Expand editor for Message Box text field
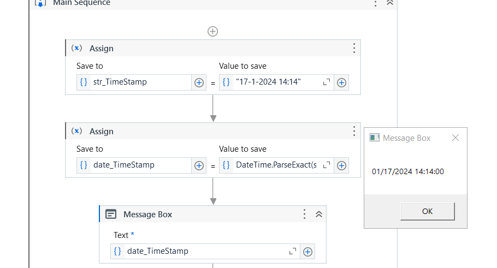Screen dimensions: 497x268 click(x=293, y=252)
